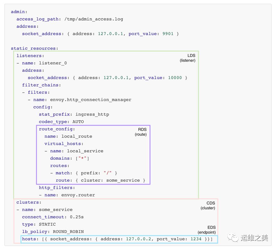Click the 'hosts:' line with 127.0.0.2

(x=117, y=239)
